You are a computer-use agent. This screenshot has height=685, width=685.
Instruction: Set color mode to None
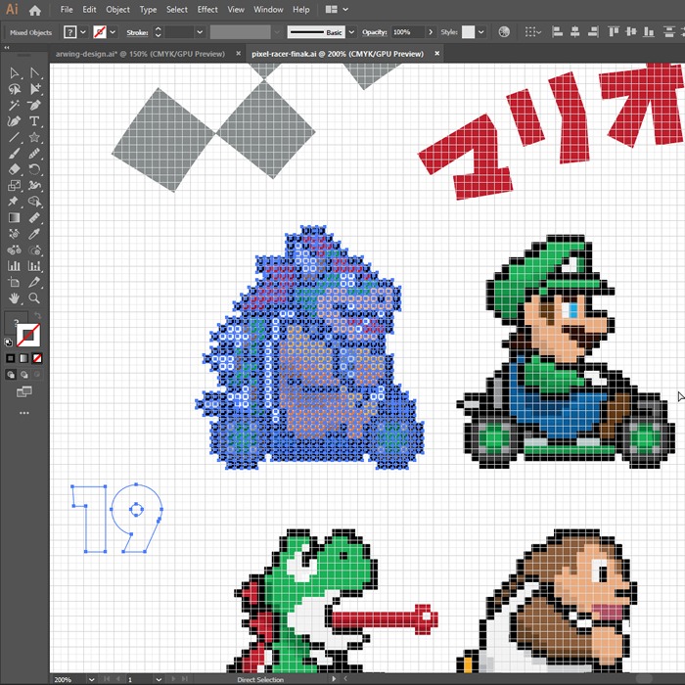pos(36,357)
